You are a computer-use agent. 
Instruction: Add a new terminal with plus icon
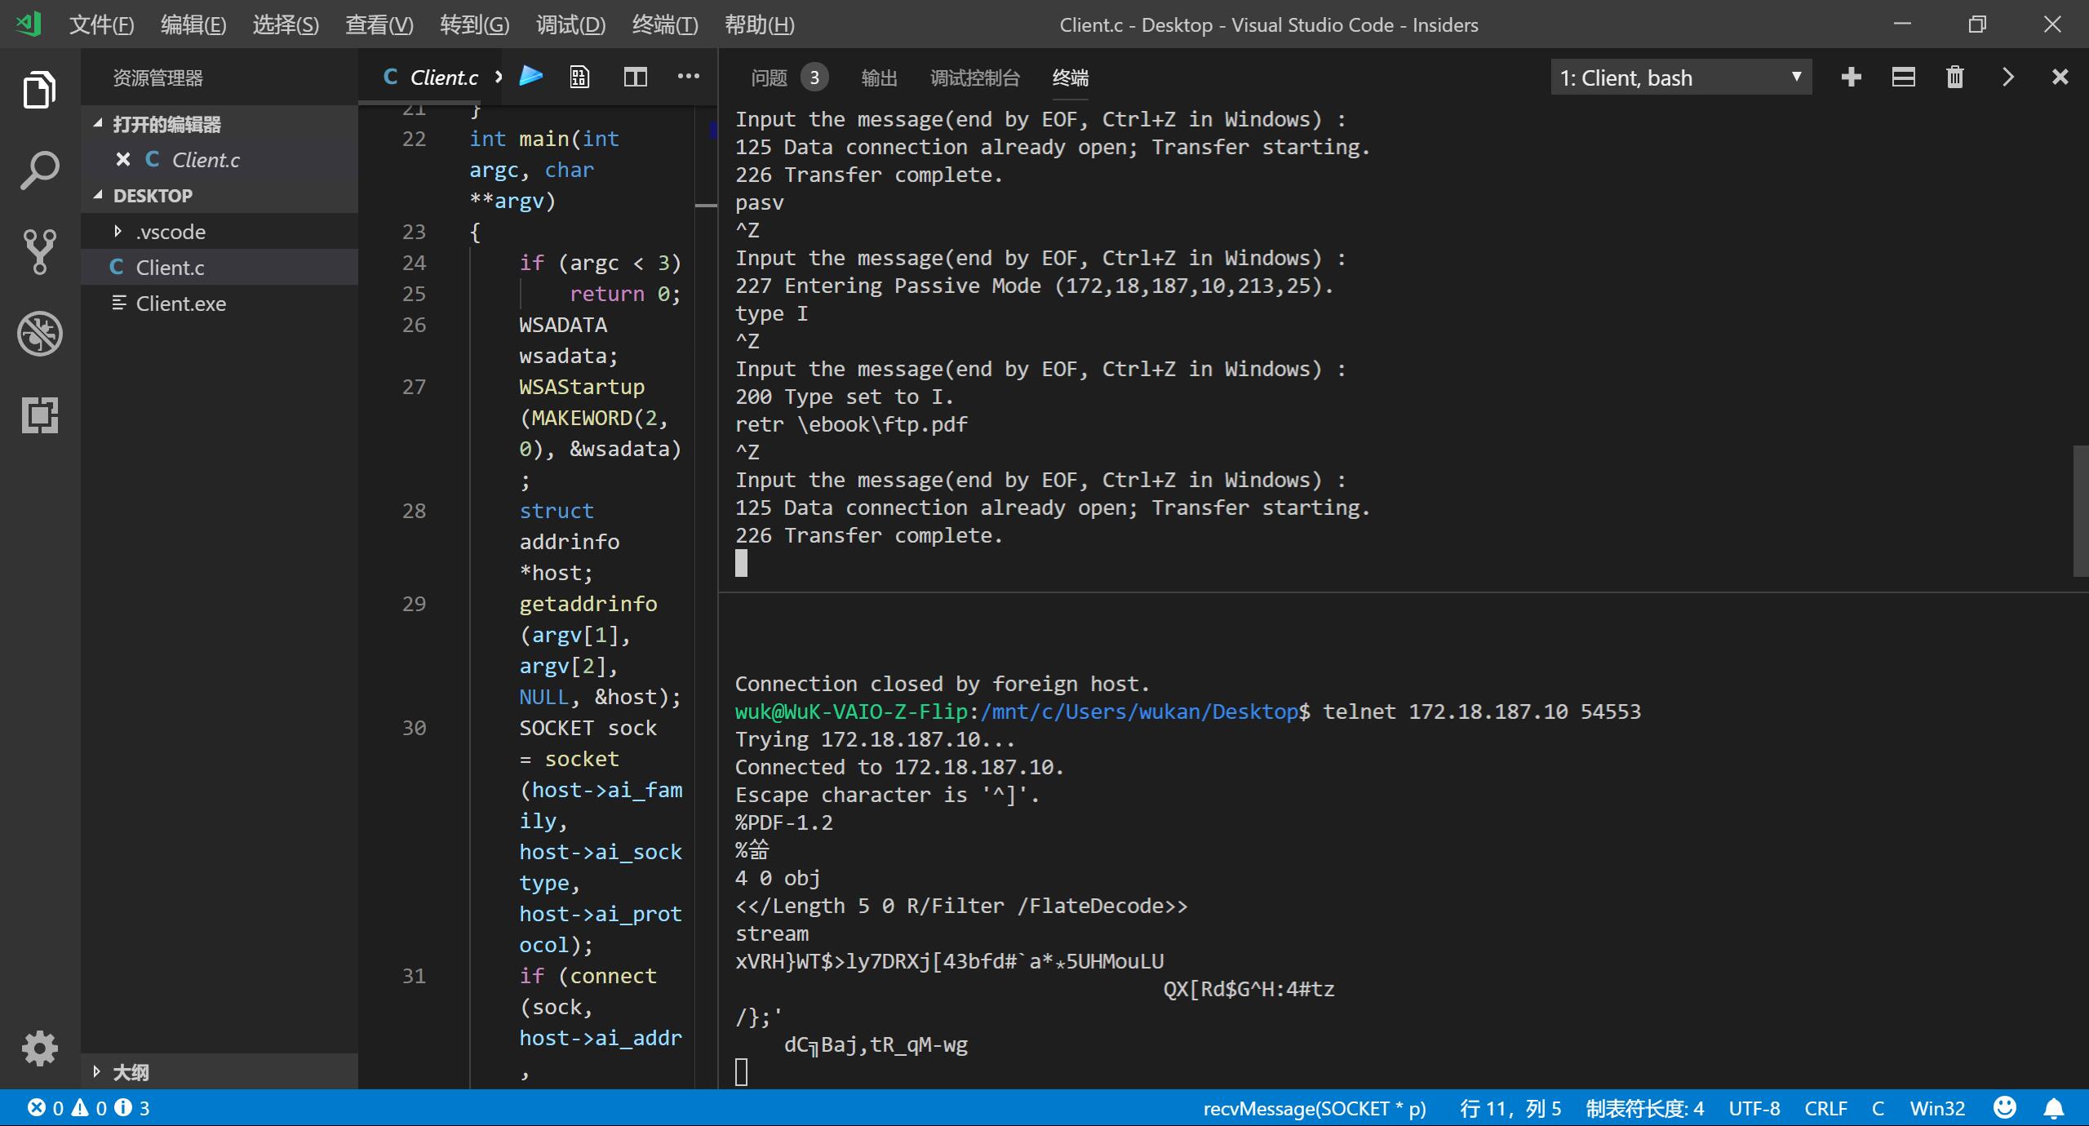(1851, 78)
